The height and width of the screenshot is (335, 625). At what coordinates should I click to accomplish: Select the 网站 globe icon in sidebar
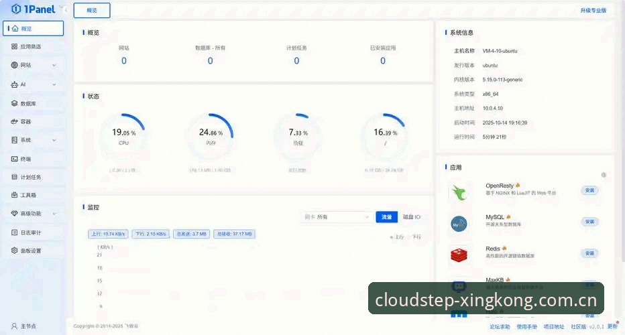tap(14, 65)
